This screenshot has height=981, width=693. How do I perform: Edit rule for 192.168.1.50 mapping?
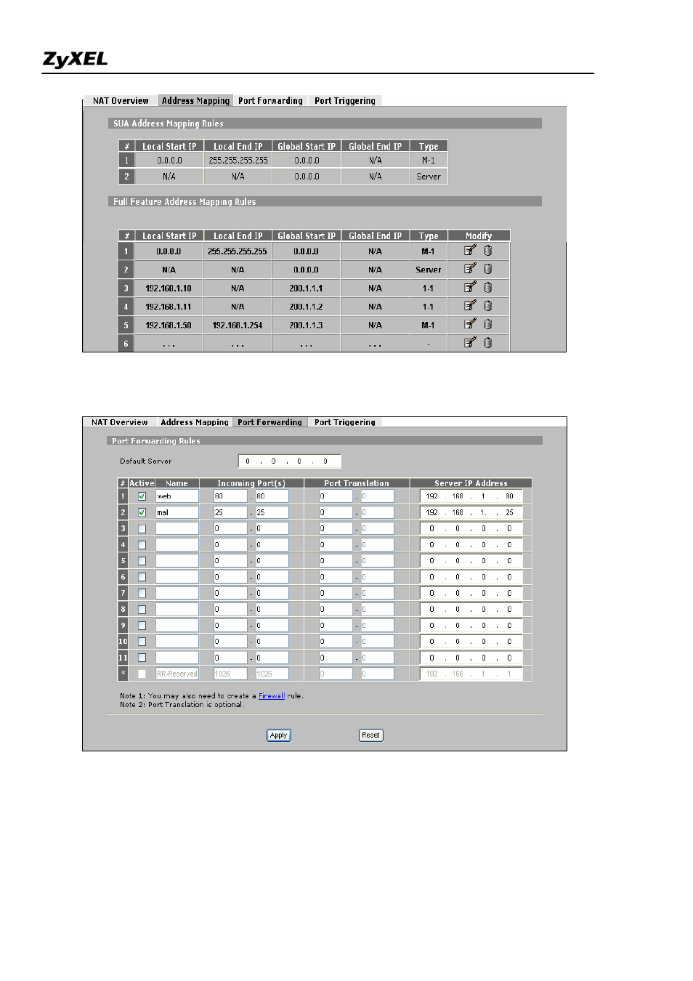point(470,324)
